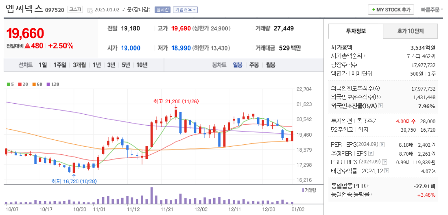Screen dimensions: 448x215
Task: Click the 고가 value 19,690
Action: click(x=181, y=28)
